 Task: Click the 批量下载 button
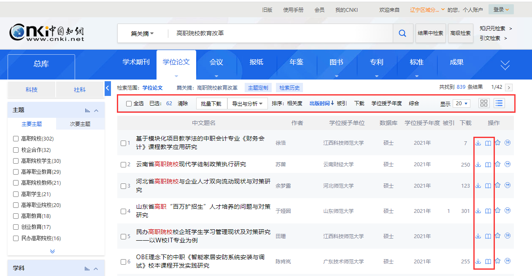(211, 103)
